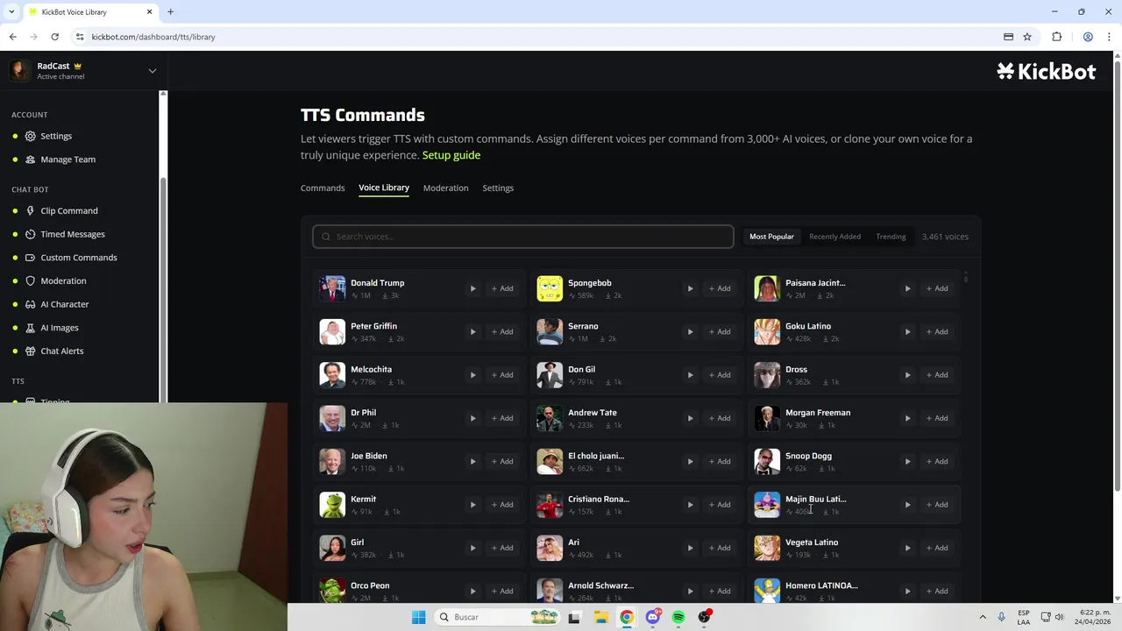Play the Kermit voice preview

(472, 505)
